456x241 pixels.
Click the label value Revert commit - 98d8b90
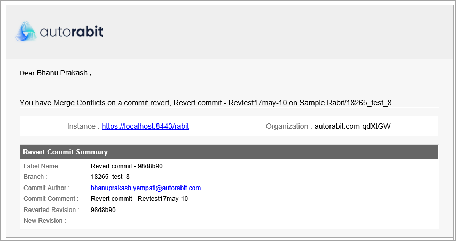click(x=127, y=166)
